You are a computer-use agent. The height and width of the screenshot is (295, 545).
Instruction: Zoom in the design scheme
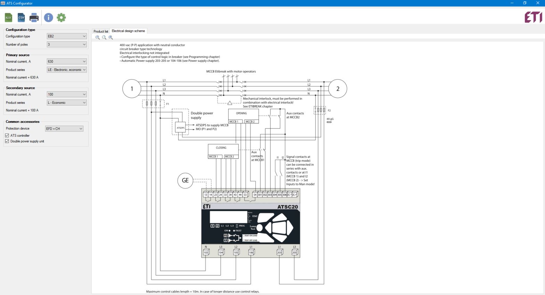point(110,37)
